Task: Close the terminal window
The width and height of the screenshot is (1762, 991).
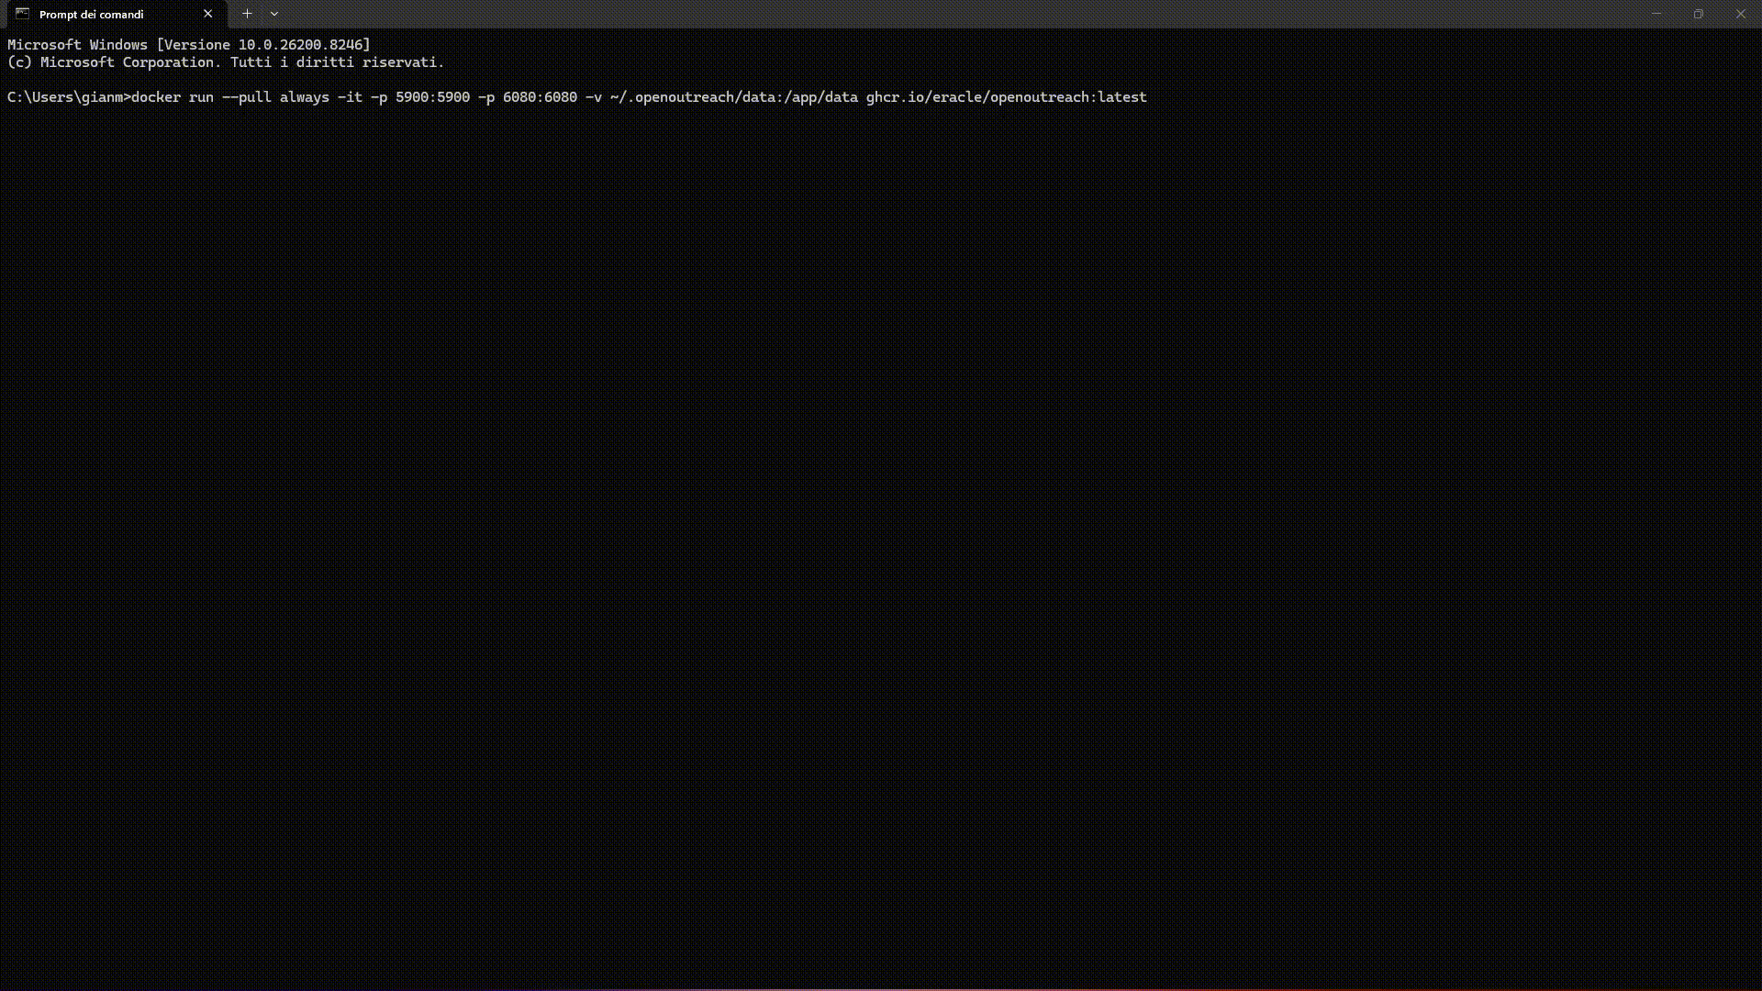Action: 1741,14
